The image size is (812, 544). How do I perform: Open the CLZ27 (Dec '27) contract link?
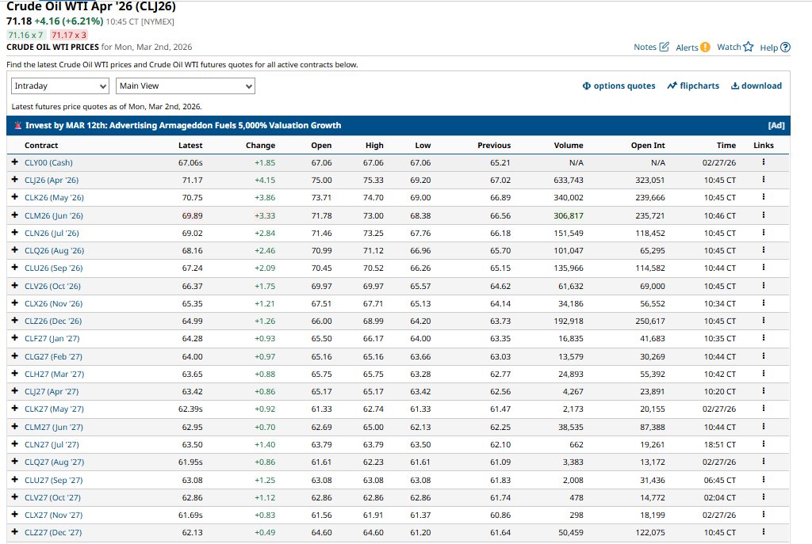coord(53,533)
